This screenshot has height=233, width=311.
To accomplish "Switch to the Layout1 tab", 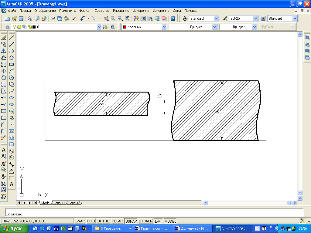I will [x=59, y=203].
